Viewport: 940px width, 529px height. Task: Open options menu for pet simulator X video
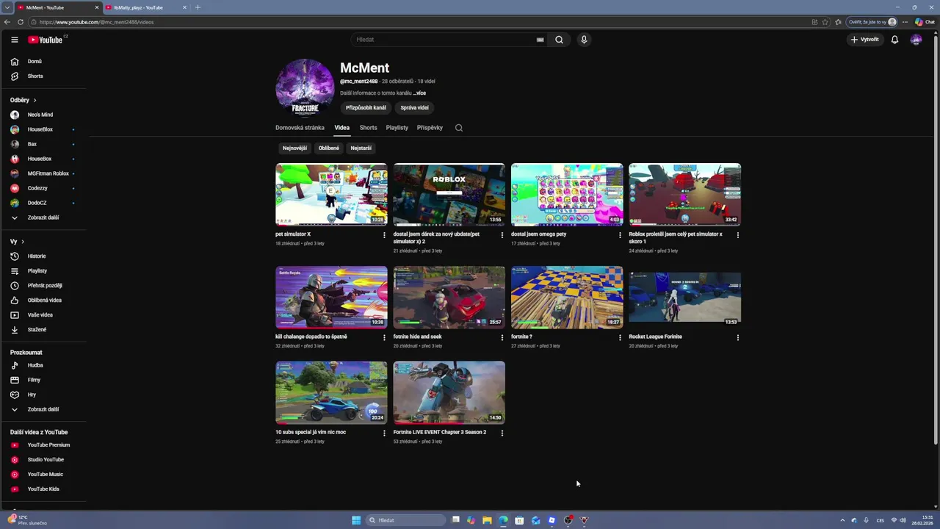click(384, 235)
